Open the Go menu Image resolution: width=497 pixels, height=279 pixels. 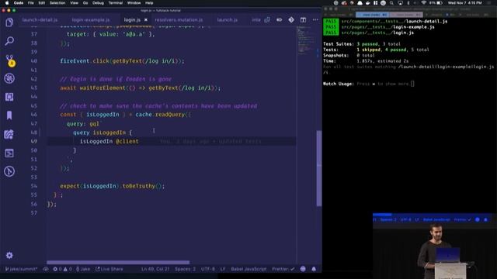[x=85, y=3]
